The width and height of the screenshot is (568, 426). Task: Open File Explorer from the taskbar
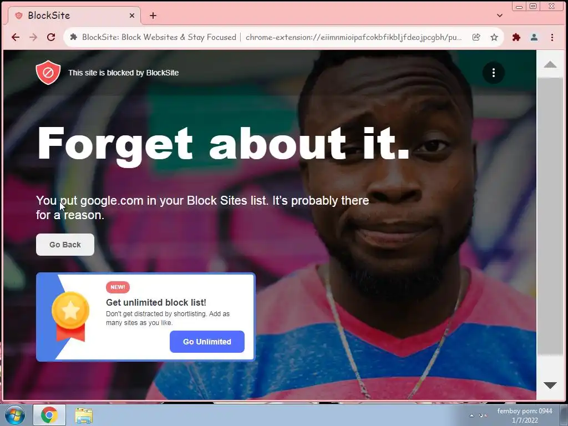pos(84,415)
